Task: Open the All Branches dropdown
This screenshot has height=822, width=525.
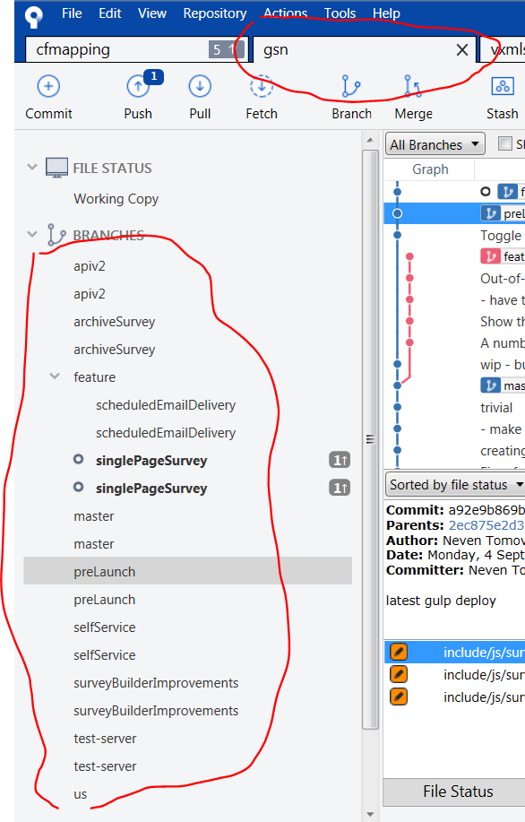Action: tap(435, 144)
